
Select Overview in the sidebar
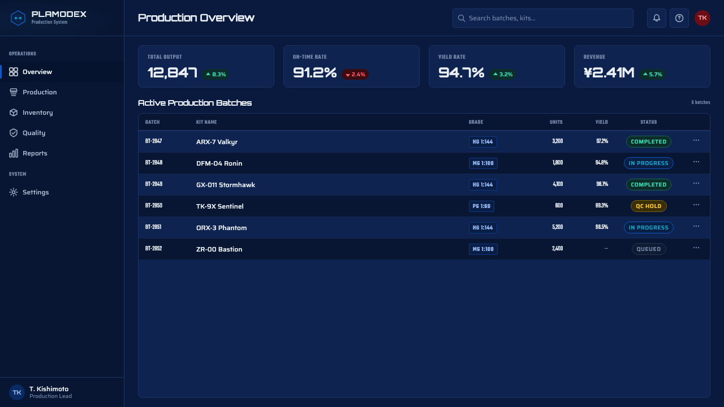point(62,72)
